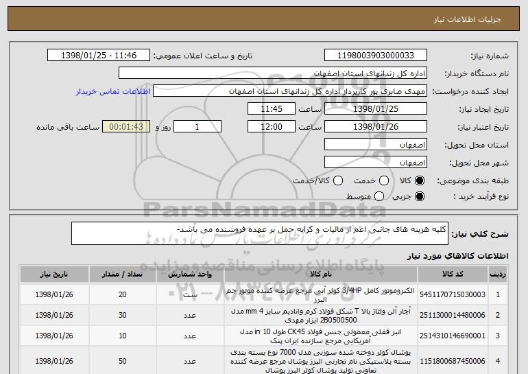
Task: Click the creation time field 11:45
Action: (x=272, y=109)
